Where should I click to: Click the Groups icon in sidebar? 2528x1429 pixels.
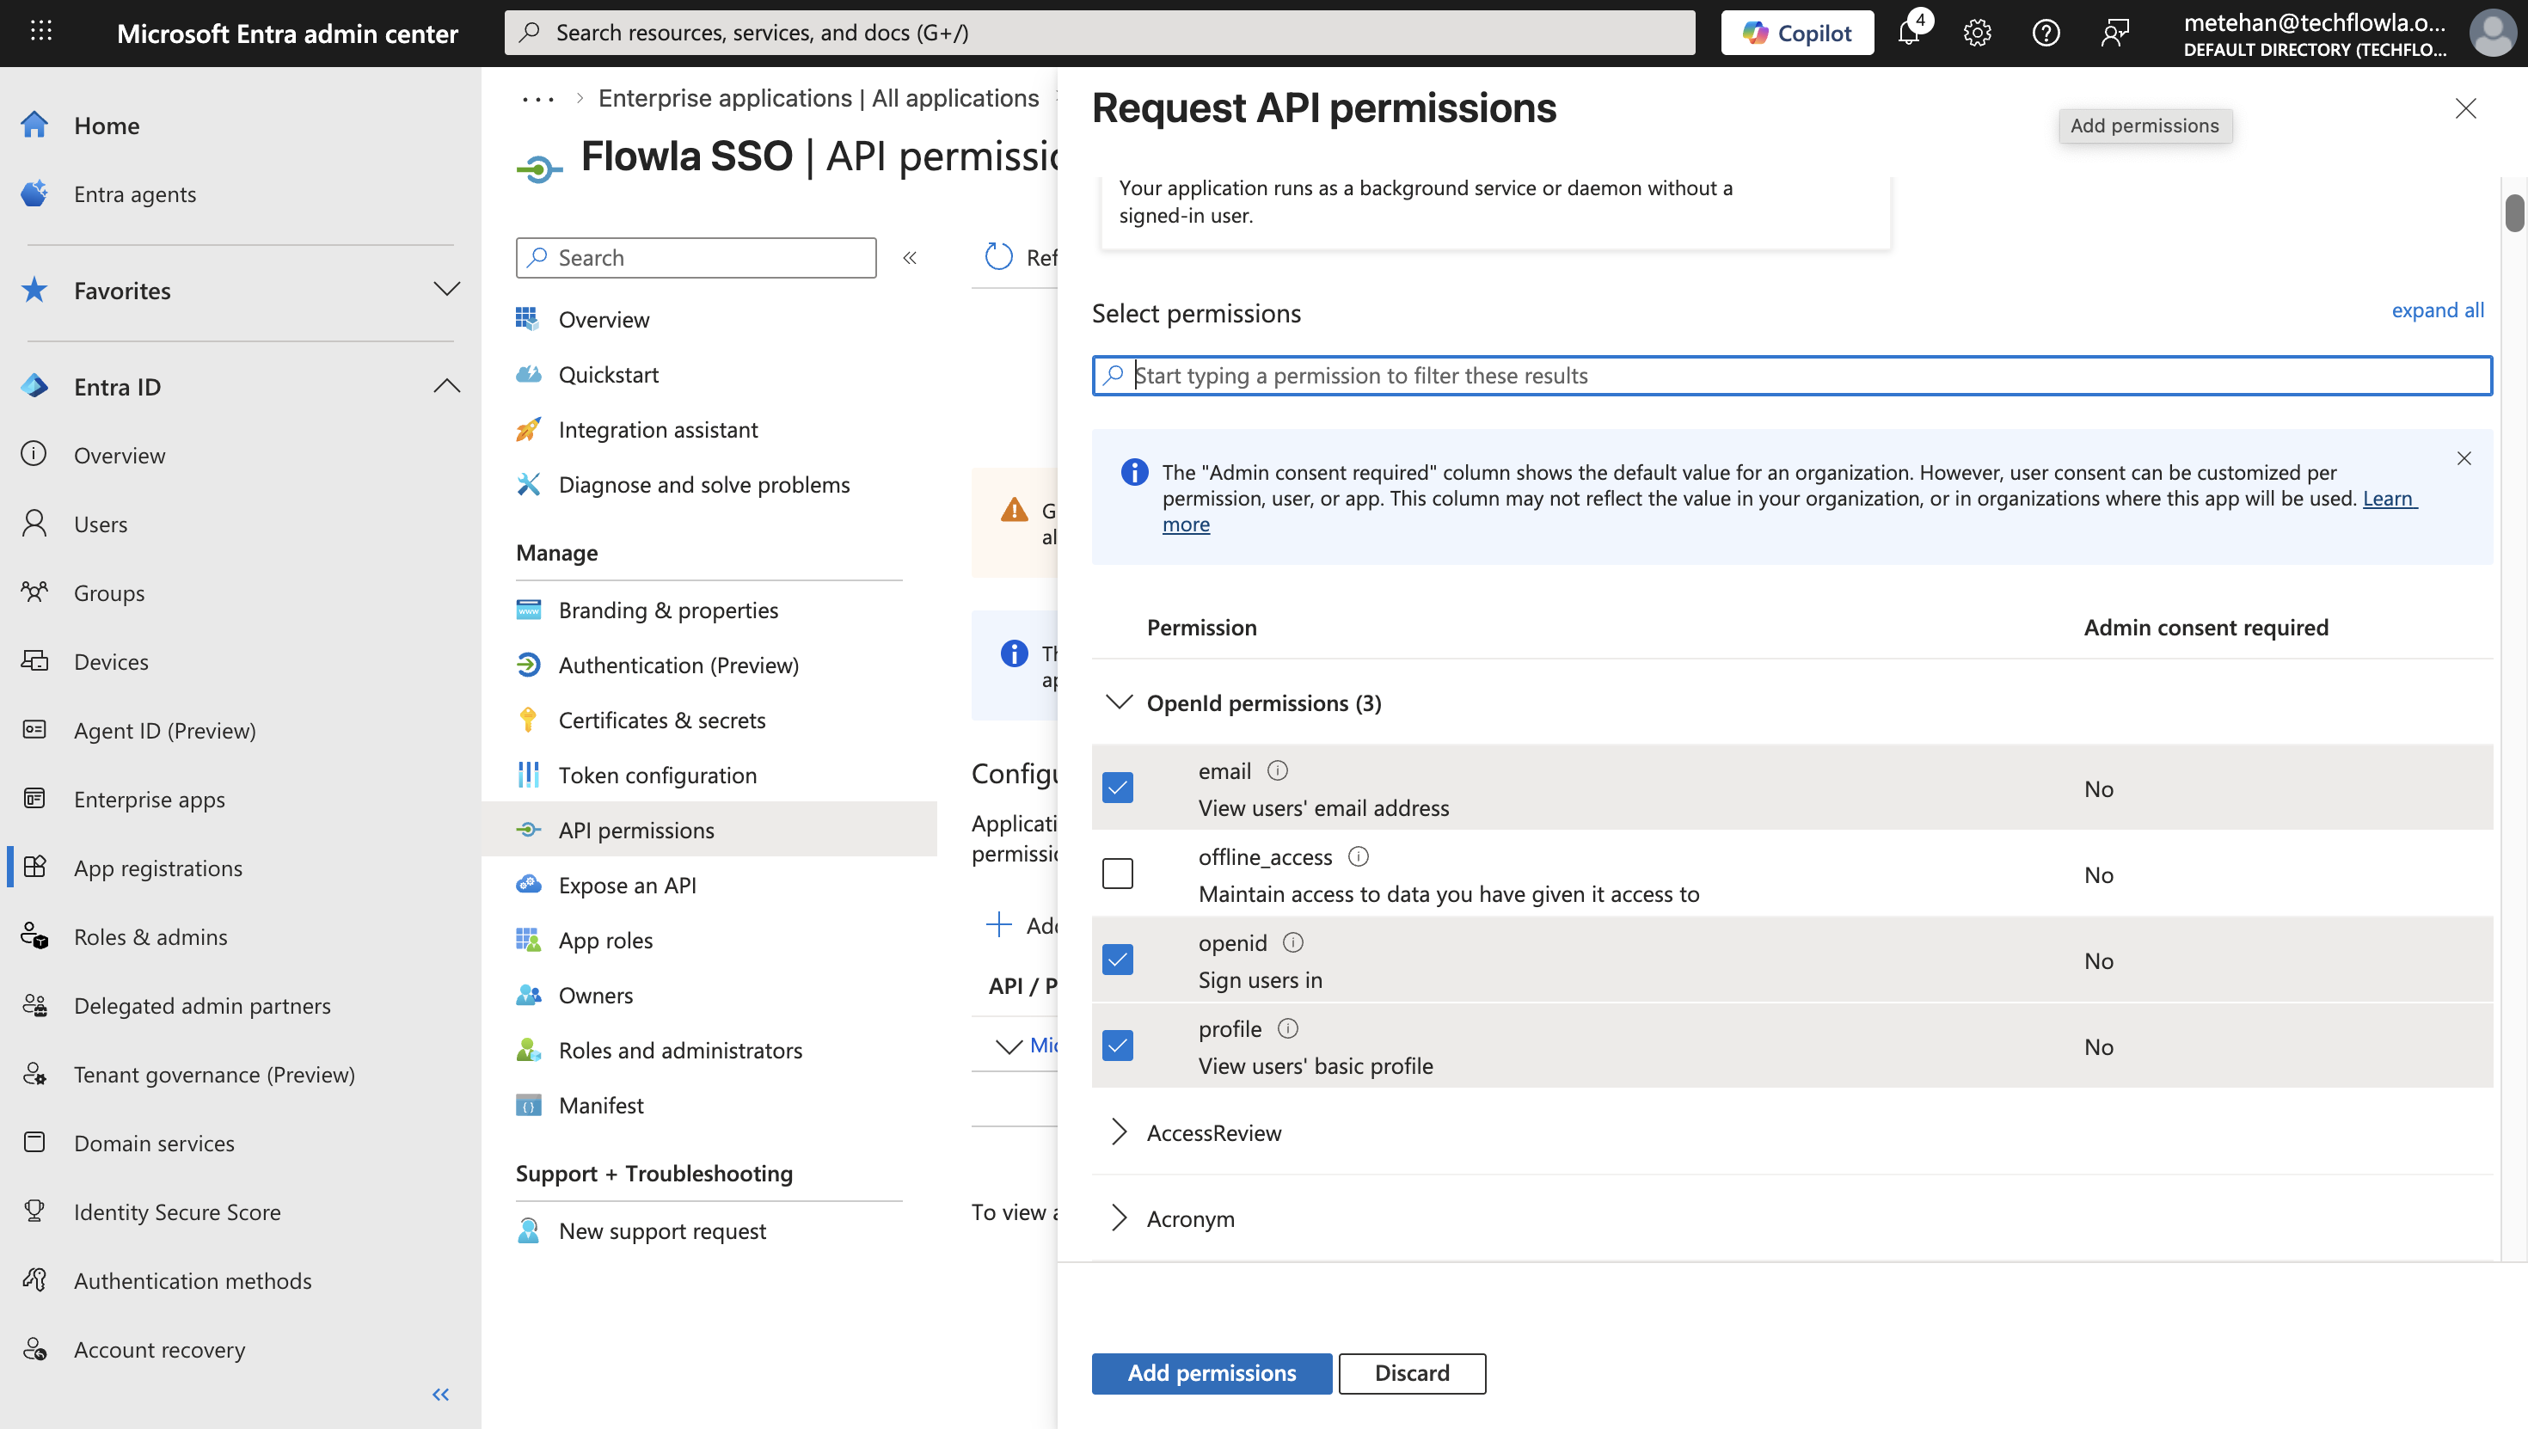point(34,592)
